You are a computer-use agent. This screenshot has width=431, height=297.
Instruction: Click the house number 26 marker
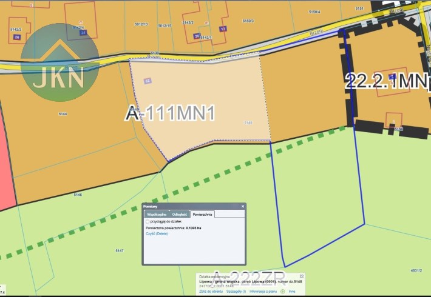pos(16,38)
